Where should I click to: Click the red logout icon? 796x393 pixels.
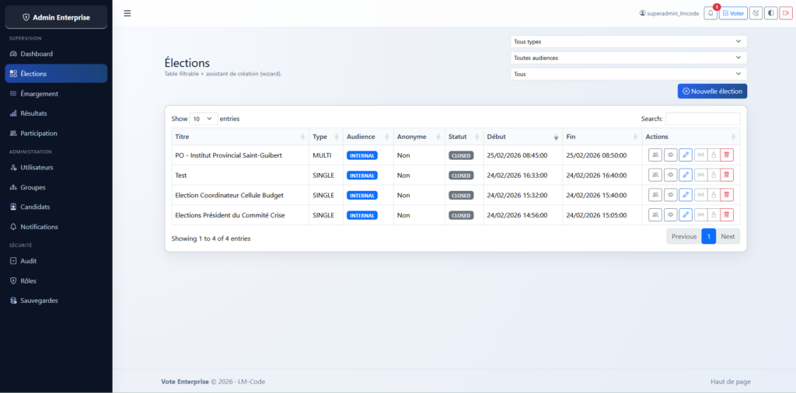click(785, 13)
